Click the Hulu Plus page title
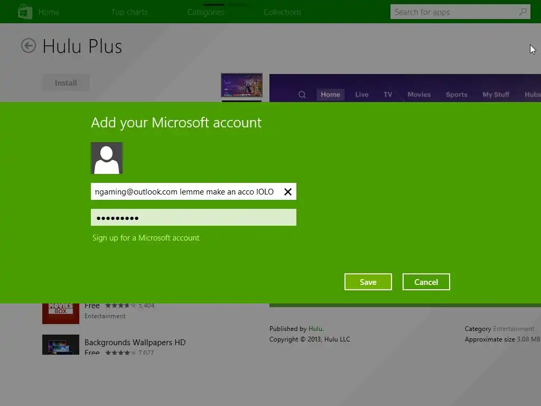This screenshot has width=541, height=406. (x=82, y=47)
